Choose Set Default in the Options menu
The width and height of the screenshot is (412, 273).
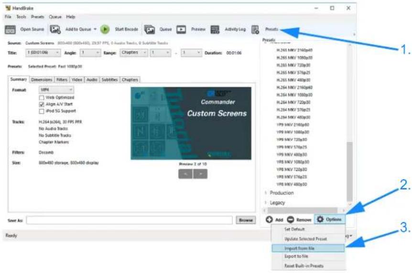pyautogui.click(x=308, y=229)
